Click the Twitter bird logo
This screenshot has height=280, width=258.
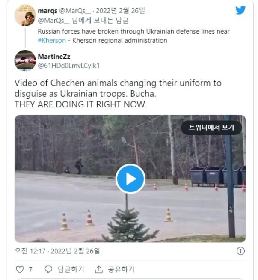(240, 10)
